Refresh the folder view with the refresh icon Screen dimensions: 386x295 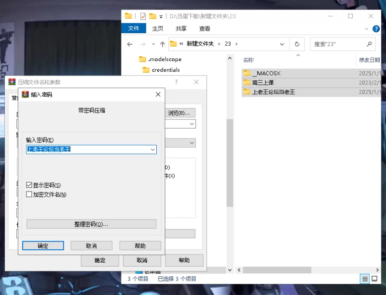click(297, 44)
